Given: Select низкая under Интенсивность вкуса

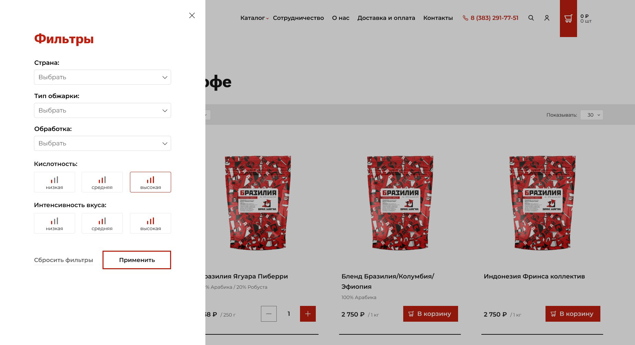Looking at the screenshot, I should (55, 223).
